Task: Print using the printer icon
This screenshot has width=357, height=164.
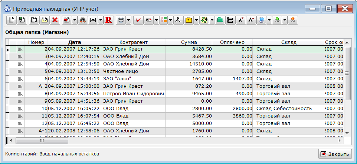Action: 121,20
